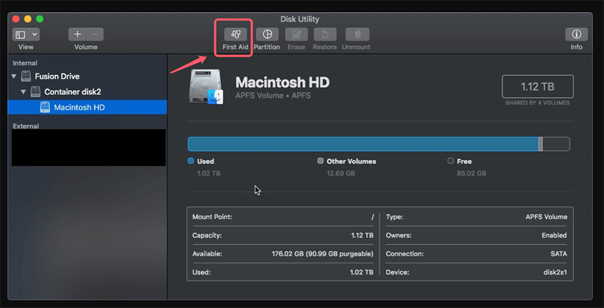Click the 1.12 TB capacity box

[x=538, y=87]
